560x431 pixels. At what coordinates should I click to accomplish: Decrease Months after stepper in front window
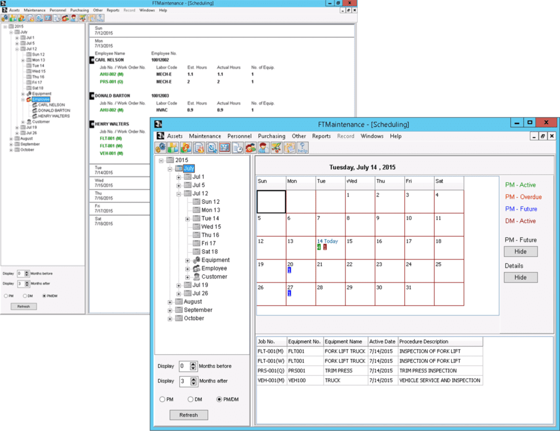coord(193,383)
